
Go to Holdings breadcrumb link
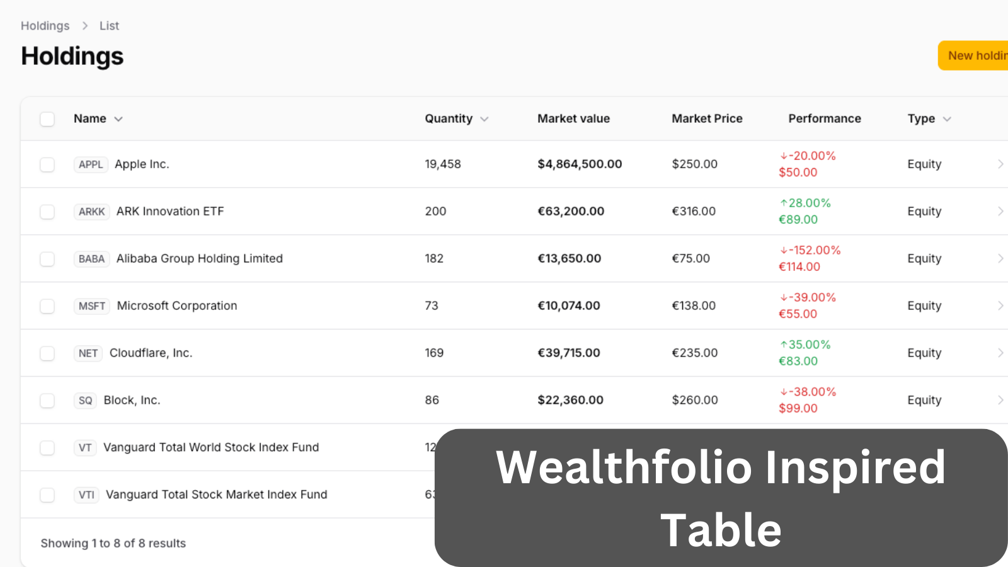45,26
